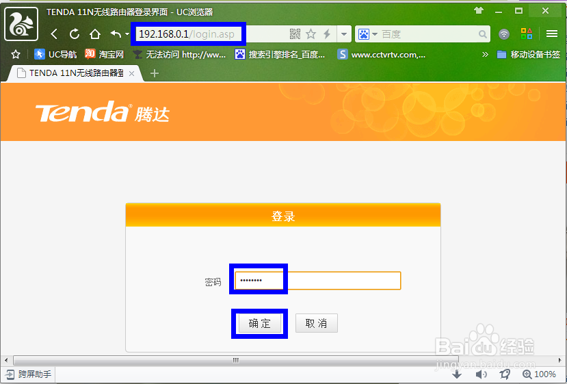The width and height of the screenshot is (567, 384).
Task: Open the QR code icon in address bar
Action: pyautogui.click(x=295, y=34)
